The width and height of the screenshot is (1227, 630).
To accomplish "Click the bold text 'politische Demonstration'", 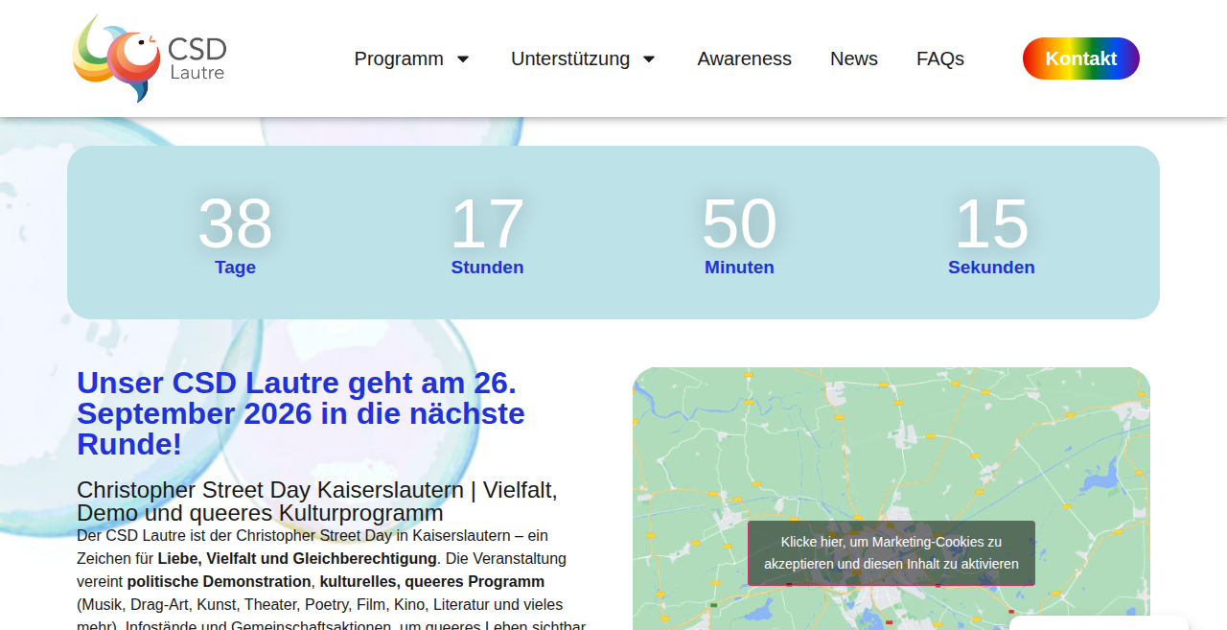I will pyautogui.click(x=220, y=581).
